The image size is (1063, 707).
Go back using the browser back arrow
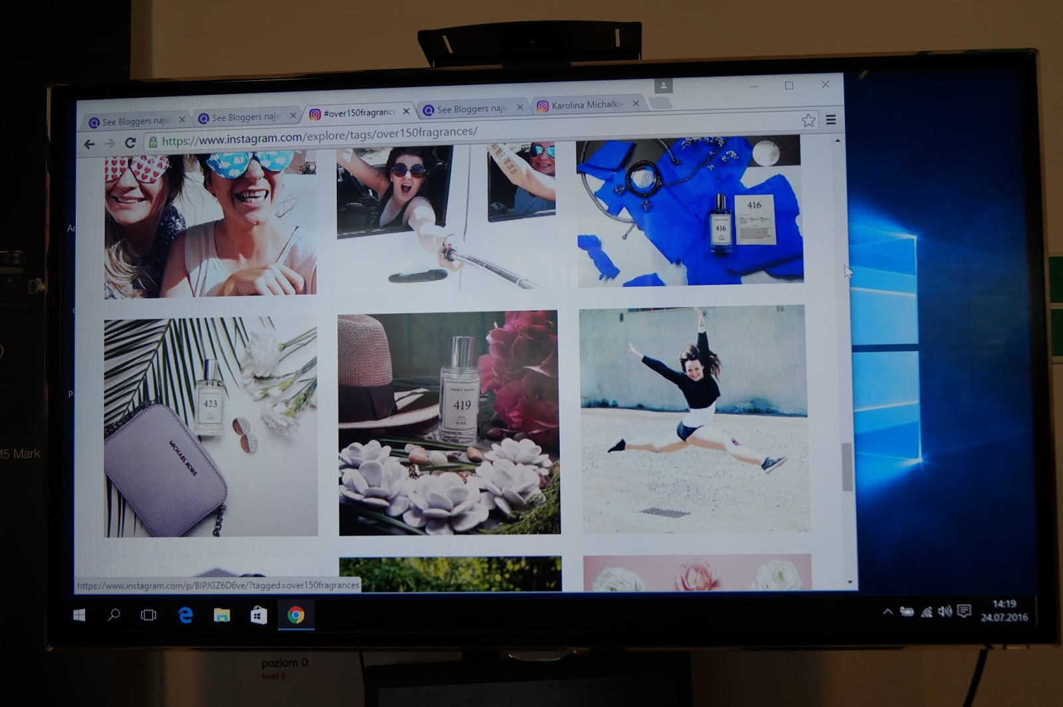tap(90, 144)
